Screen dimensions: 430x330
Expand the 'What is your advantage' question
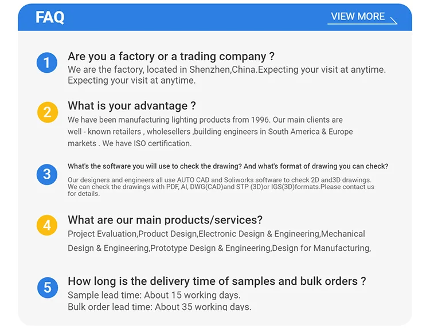[132, 106]
